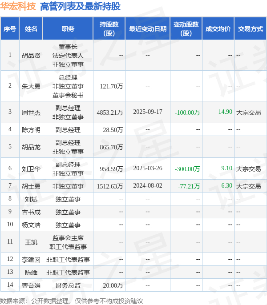Click the name 刘斌

[31, 199]
